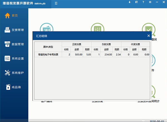This screenshot has width=167, height=122.
Task: Click the bookmark window icon in title bar
Action: [136, 3]
